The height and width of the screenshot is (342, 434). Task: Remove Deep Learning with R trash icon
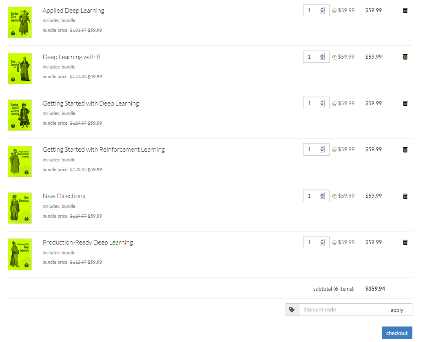(405, 57)
